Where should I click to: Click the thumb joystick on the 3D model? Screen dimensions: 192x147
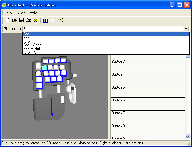(73, 89)
